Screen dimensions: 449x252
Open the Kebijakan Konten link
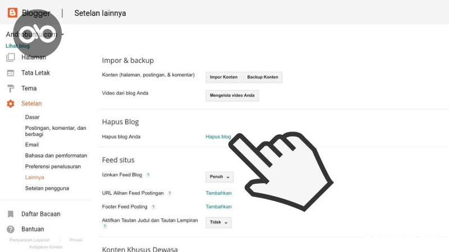[46, 247]
